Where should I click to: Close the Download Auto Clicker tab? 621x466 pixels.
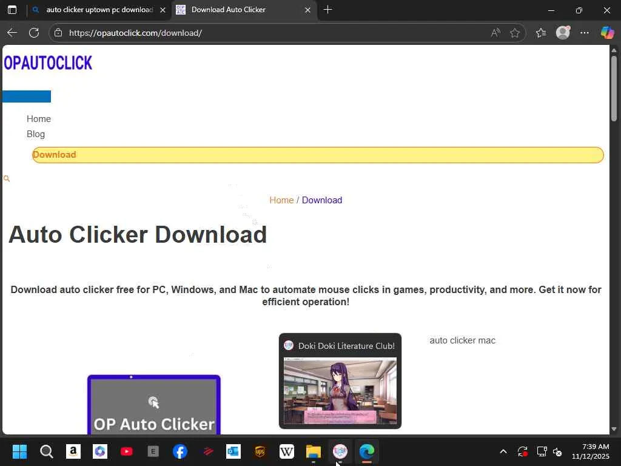(x=307, y=10)
